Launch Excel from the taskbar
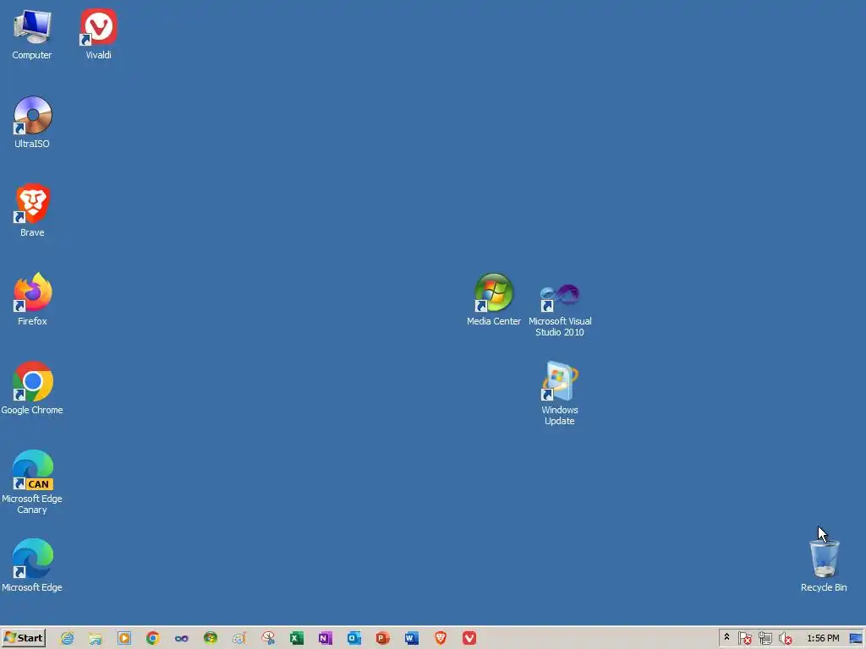This screenshot has width=866, height=649. (x=297, y=639)
